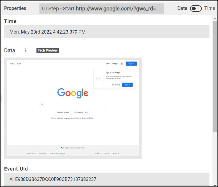Screen dimensions: 218x187
Task: Click the Properties panel label
Action: [15, 8]
